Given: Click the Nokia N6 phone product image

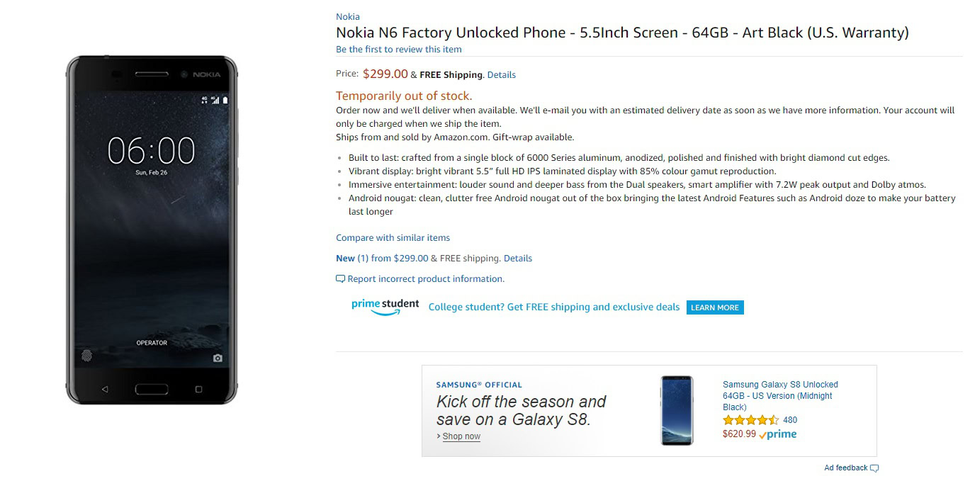Looking at the screenshot, I should [x=152, y=230].
